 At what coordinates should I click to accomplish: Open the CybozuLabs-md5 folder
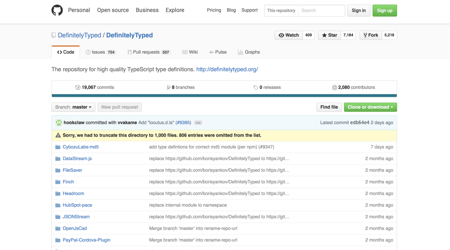coord(81,147)
